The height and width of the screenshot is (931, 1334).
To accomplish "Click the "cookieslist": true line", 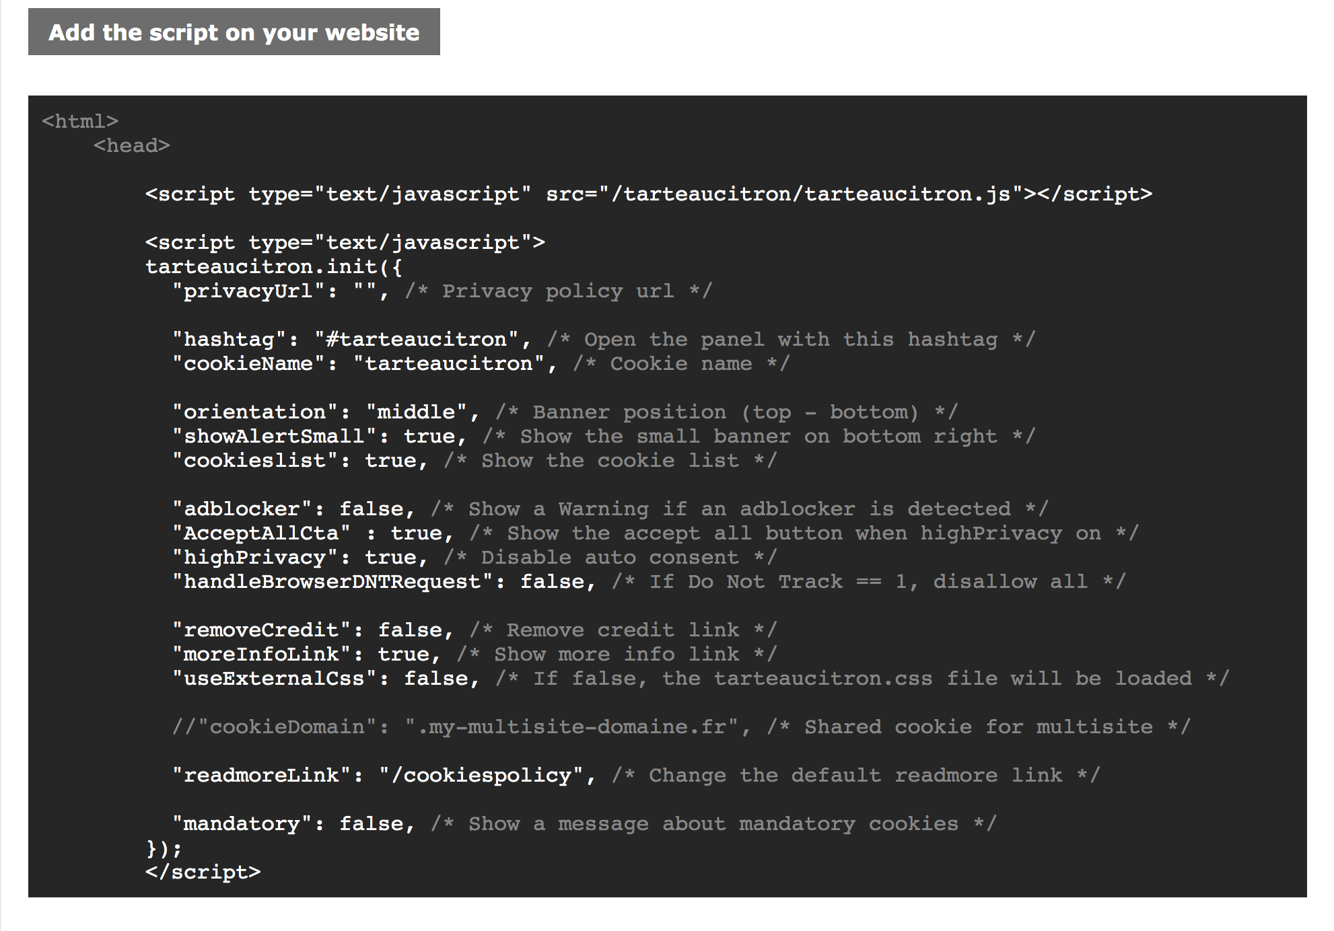I will tap(475, 460).
